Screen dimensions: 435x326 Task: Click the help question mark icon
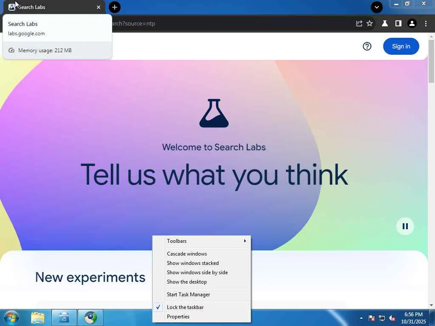tap(367, 46)
